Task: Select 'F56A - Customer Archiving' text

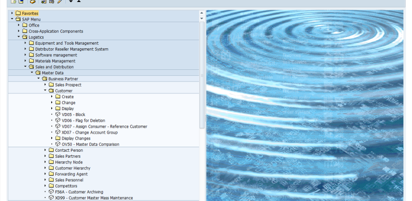Action: (x=79, y=192)
